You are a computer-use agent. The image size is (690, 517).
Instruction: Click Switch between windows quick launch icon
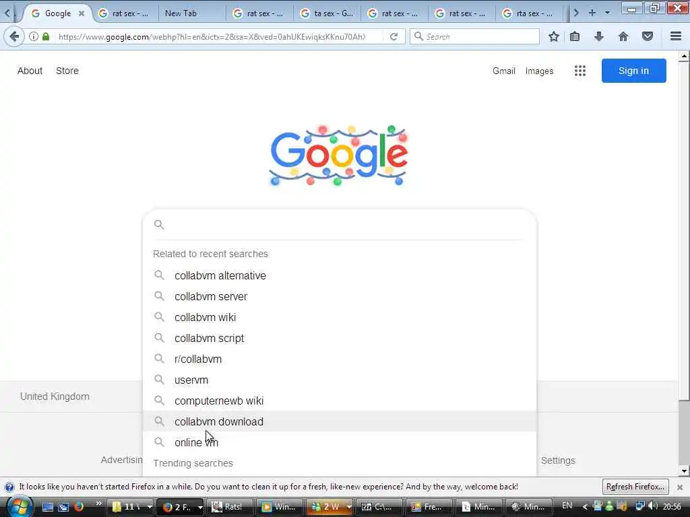pos(64,507)
